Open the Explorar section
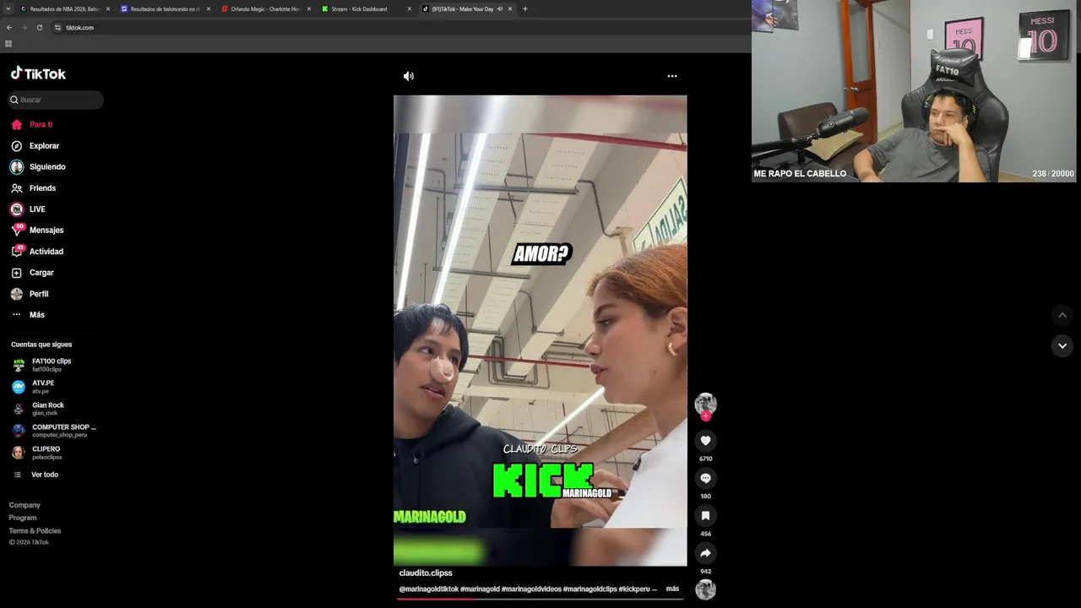Viewport: 1081px width, 608px height. pos(35,146)
